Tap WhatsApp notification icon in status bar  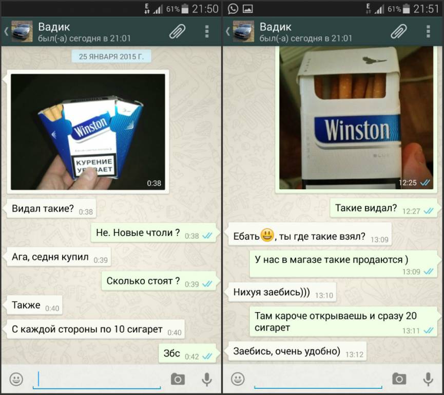(233, 9)
